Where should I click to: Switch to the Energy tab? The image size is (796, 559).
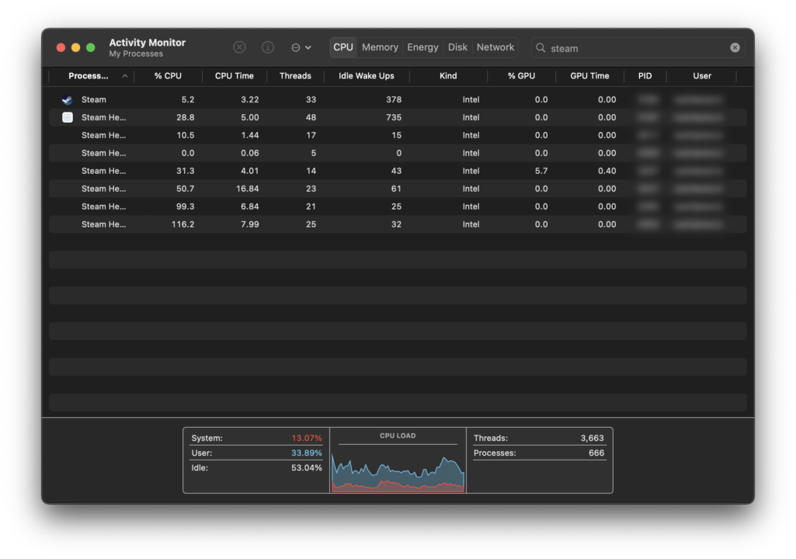pos(422,47)
